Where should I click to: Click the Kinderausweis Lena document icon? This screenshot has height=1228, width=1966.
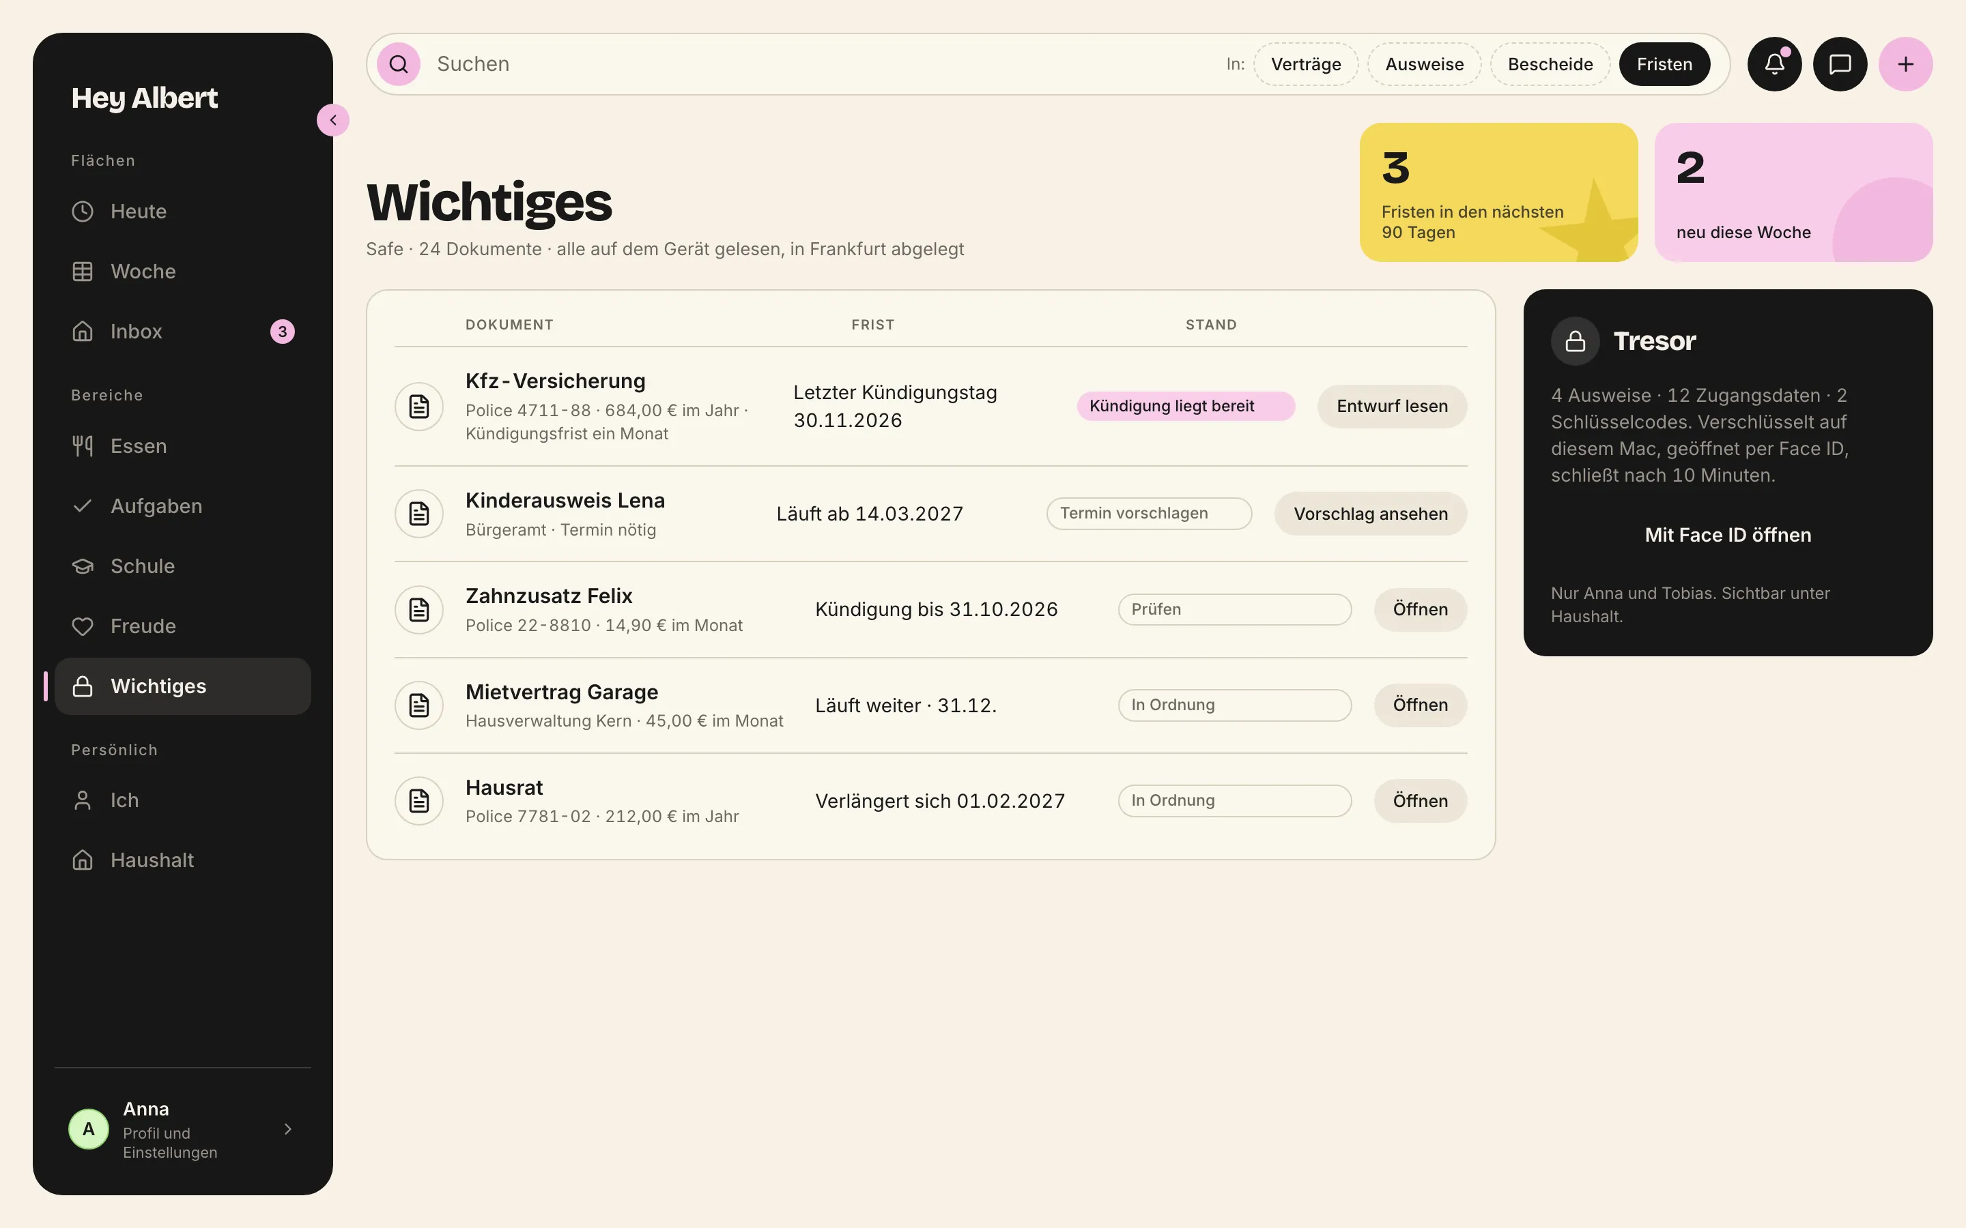(x=419, y=513)
